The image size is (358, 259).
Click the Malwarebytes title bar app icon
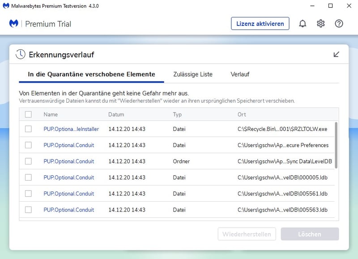tap(6, 6)
